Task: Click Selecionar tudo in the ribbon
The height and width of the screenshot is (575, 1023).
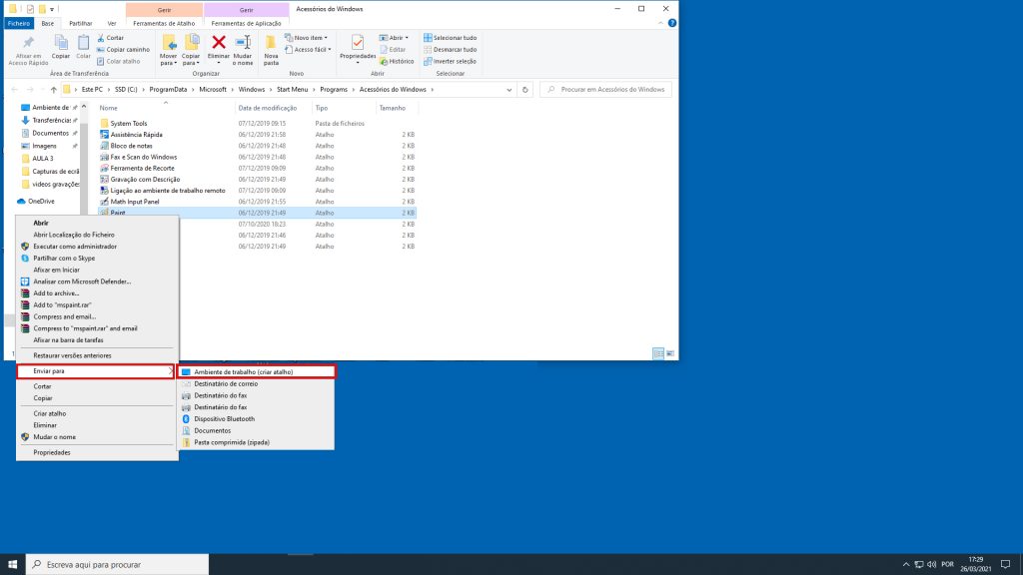Action: tap(451, 38)
